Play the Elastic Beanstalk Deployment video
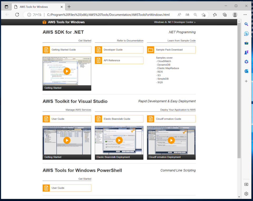Image resolution: width=253 pixels, height=201 pixels. click(x=119, y=141)
